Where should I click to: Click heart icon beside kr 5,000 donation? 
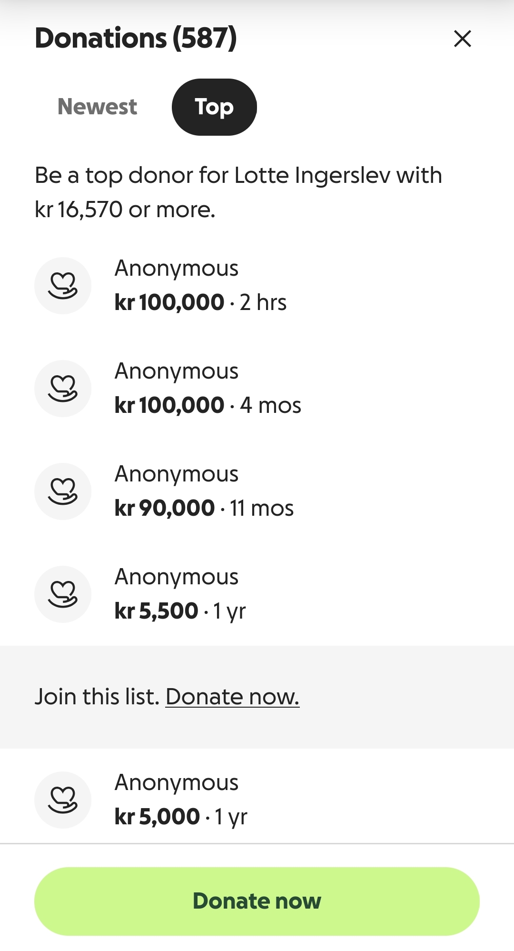click(x=63, y=800)
